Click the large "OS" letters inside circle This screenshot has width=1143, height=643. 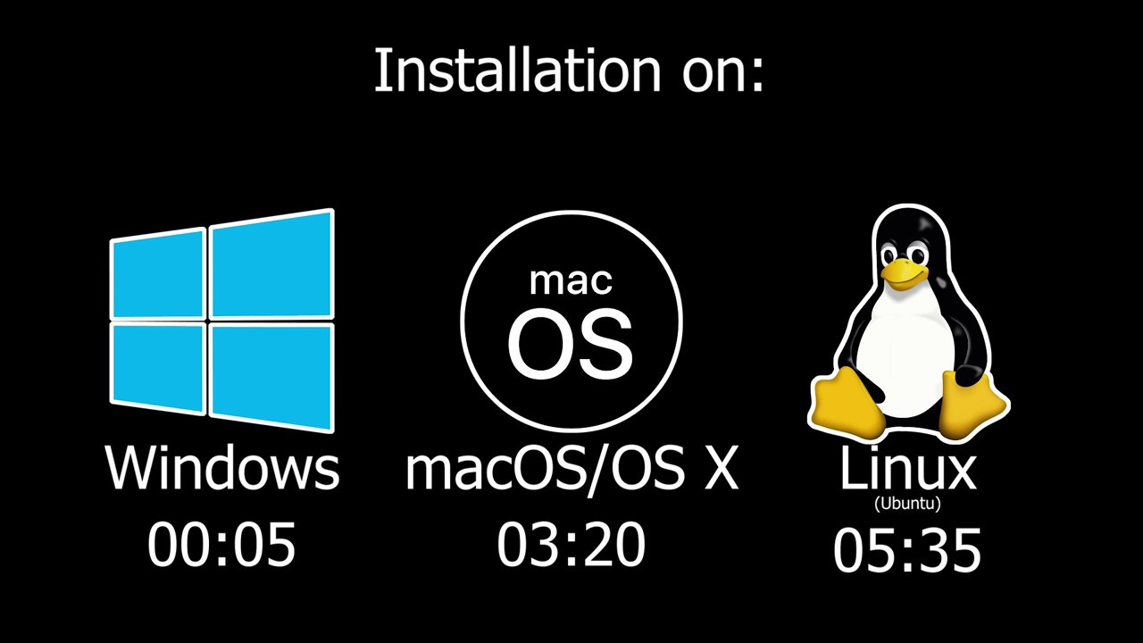click(x=571, y=344)
